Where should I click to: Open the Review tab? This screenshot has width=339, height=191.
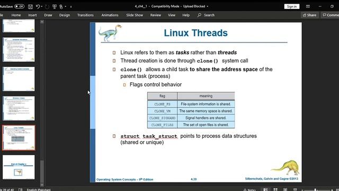(156, 15)
